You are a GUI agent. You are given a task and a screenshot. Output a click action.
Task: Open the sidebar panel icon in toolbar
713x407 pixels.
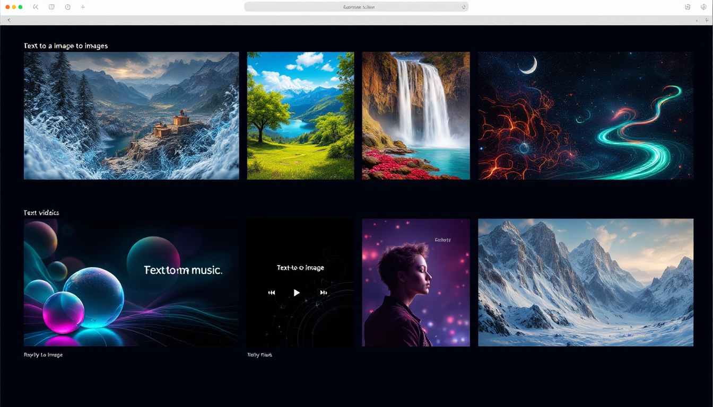coord(51,7)
